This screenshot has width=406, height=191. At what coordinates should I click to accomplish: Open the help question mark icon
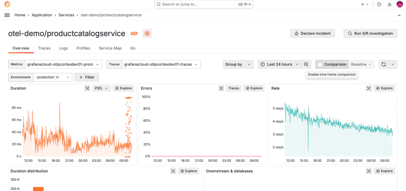coord(379,4)
